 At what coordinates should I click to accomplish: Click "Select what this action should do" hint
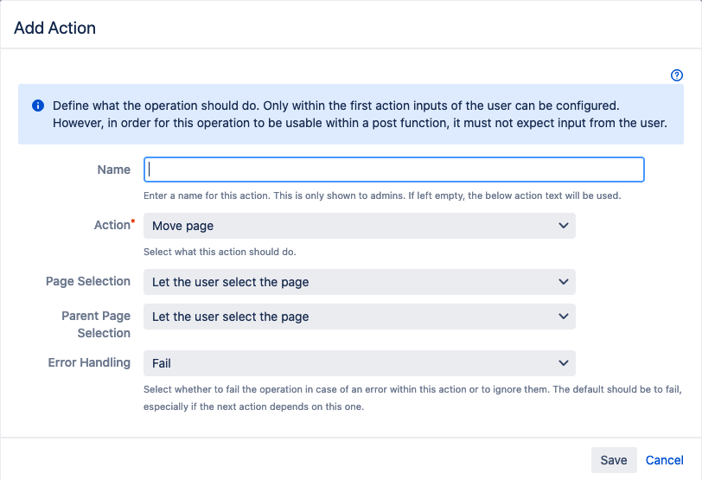[x=220, y=252]
